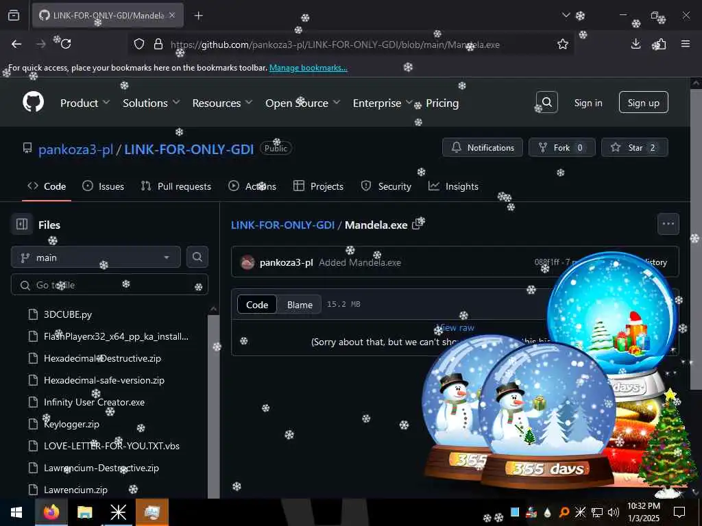This screenshot has width=702, height=526.
Task: Click the GitHub logo in header
Action: [x=34, y=103]
